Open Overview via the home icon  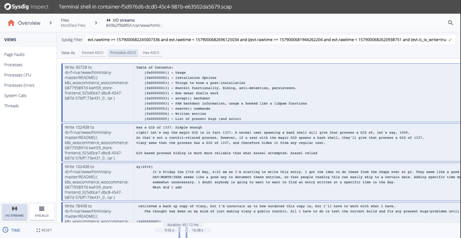click(x=11, y=23)
